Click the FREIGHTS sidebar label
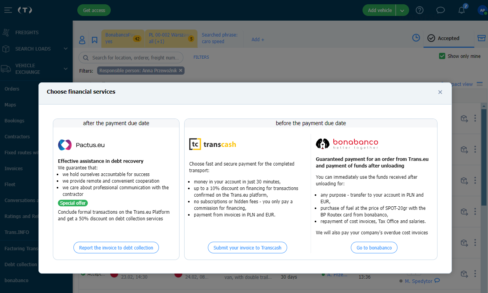488x293 pixels. [x=27, y=33]
